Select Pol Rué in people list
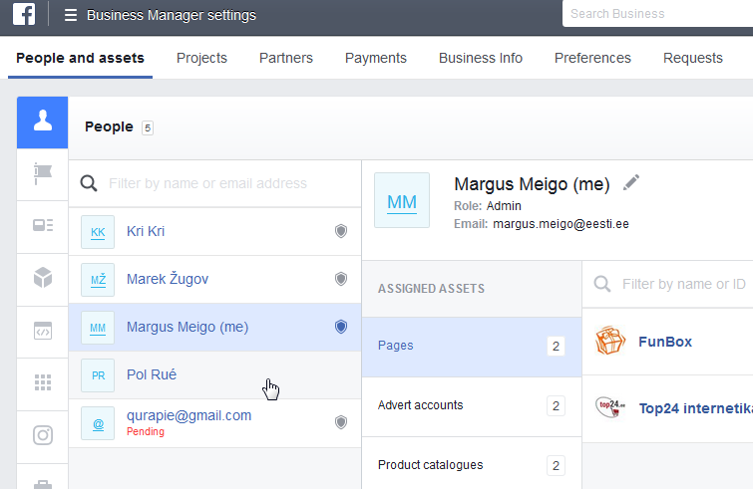 (152, 374)
